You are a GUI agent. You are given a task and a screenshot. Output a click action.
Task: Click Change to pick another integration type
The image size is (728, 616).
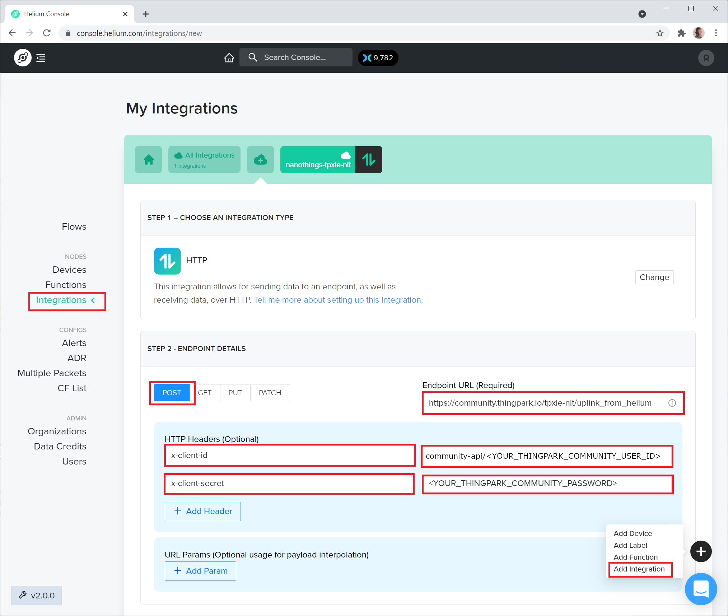pyautogui.click(x=654, y=277)
